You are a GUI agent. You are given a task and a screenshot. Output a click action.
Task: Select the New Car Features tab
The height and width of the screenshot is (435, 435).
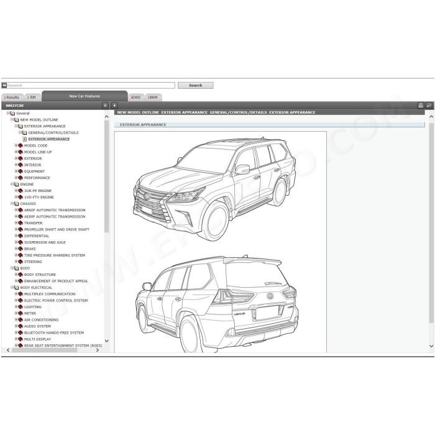[x=85, y=96]
